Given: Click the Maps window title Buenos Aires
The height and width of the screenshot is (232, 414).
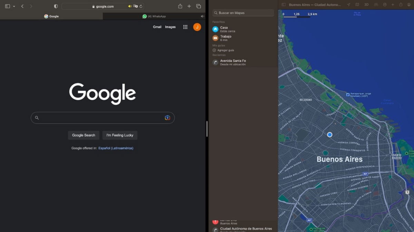Looking at the screenshot, I should 316,5.
